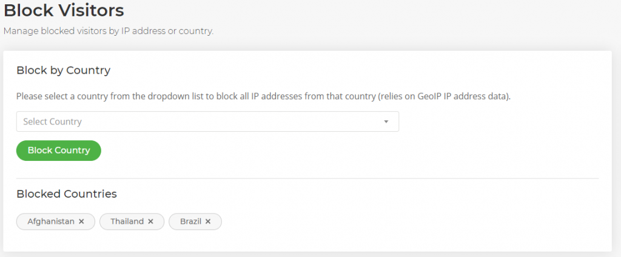Click the 'Manage blocked visitors' subtitle text
Screen dimensions: 621x257
109,31
